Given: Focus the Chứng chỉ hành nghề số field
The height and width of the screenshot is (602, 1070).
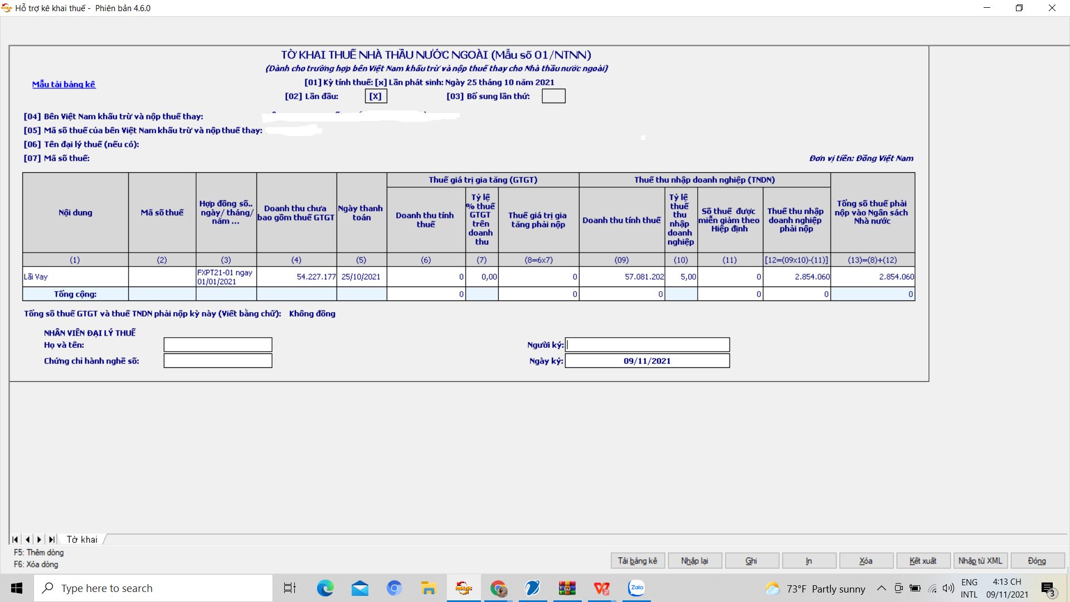Looking at the screenshot, I should click(218, 361).
